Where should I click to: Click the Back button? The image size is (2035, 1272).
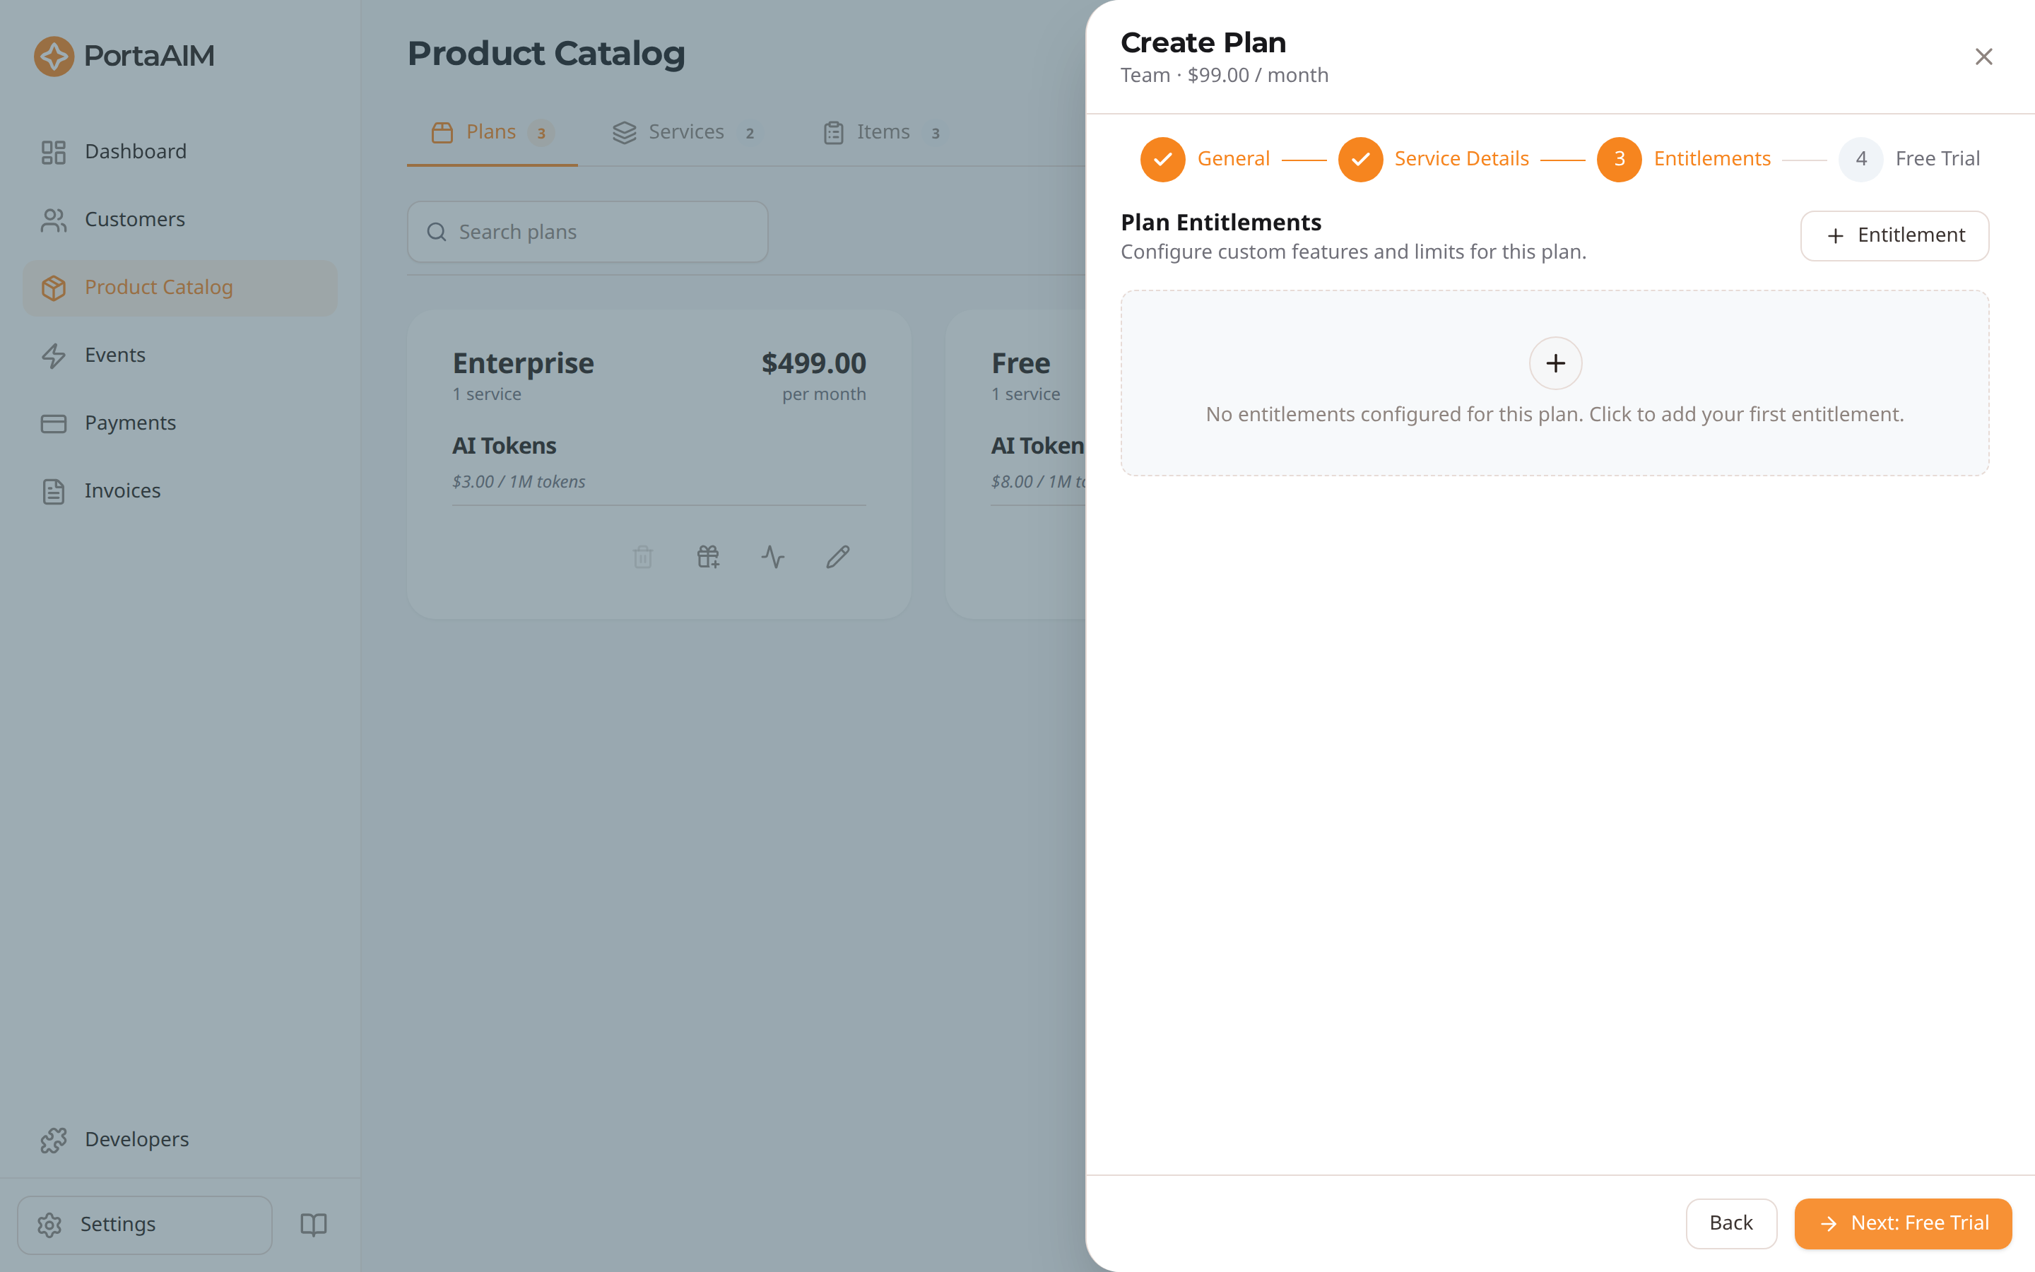tap(1730, 1223)
